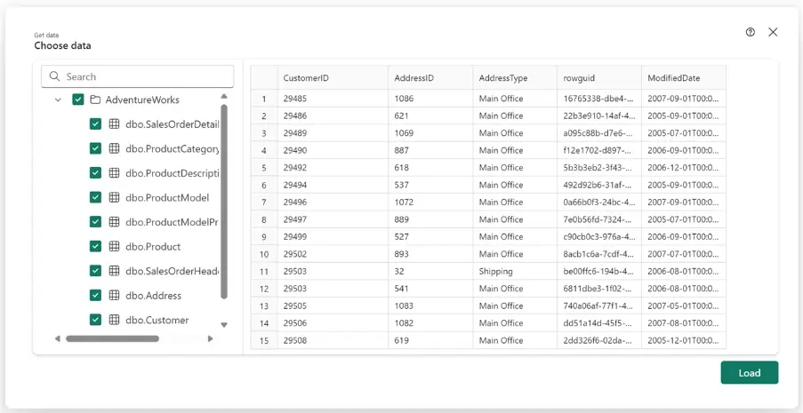The height and width of the screenshot is (413, 803).
Task: Click the AddressID column header
Action: pyautogui.click(x=430, y=78)
